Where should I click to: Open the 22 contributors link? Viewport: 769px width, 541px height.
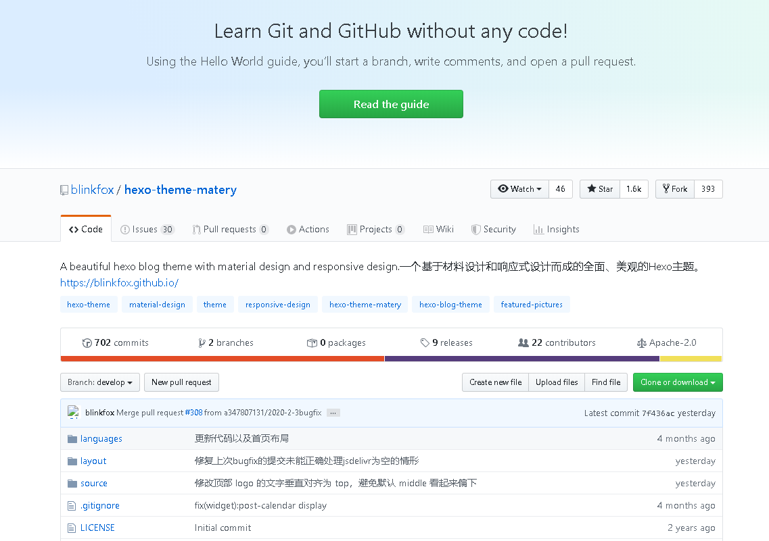[x=557, y=342]
